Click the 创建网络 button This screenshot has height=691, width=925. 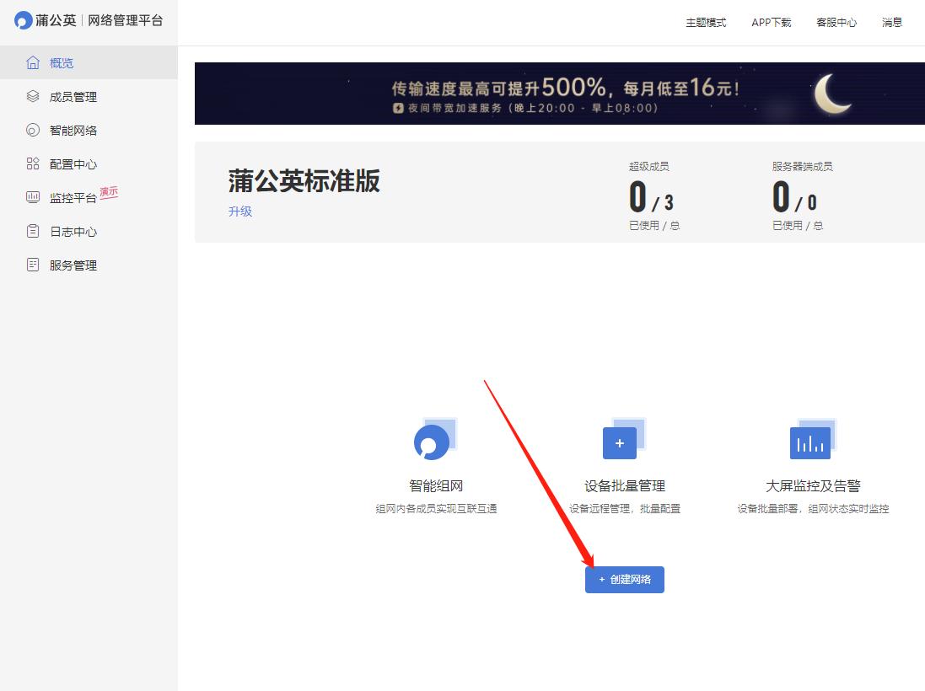point(624,580)
